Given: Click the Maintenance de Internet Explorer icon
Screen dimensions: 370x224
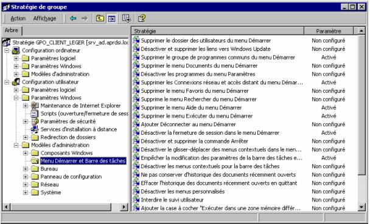Looking at the screenshot, I should click(x=35, y=106).
